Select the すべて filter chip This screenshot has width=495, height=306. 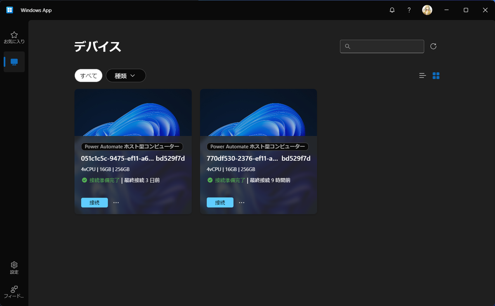point(88,75)
